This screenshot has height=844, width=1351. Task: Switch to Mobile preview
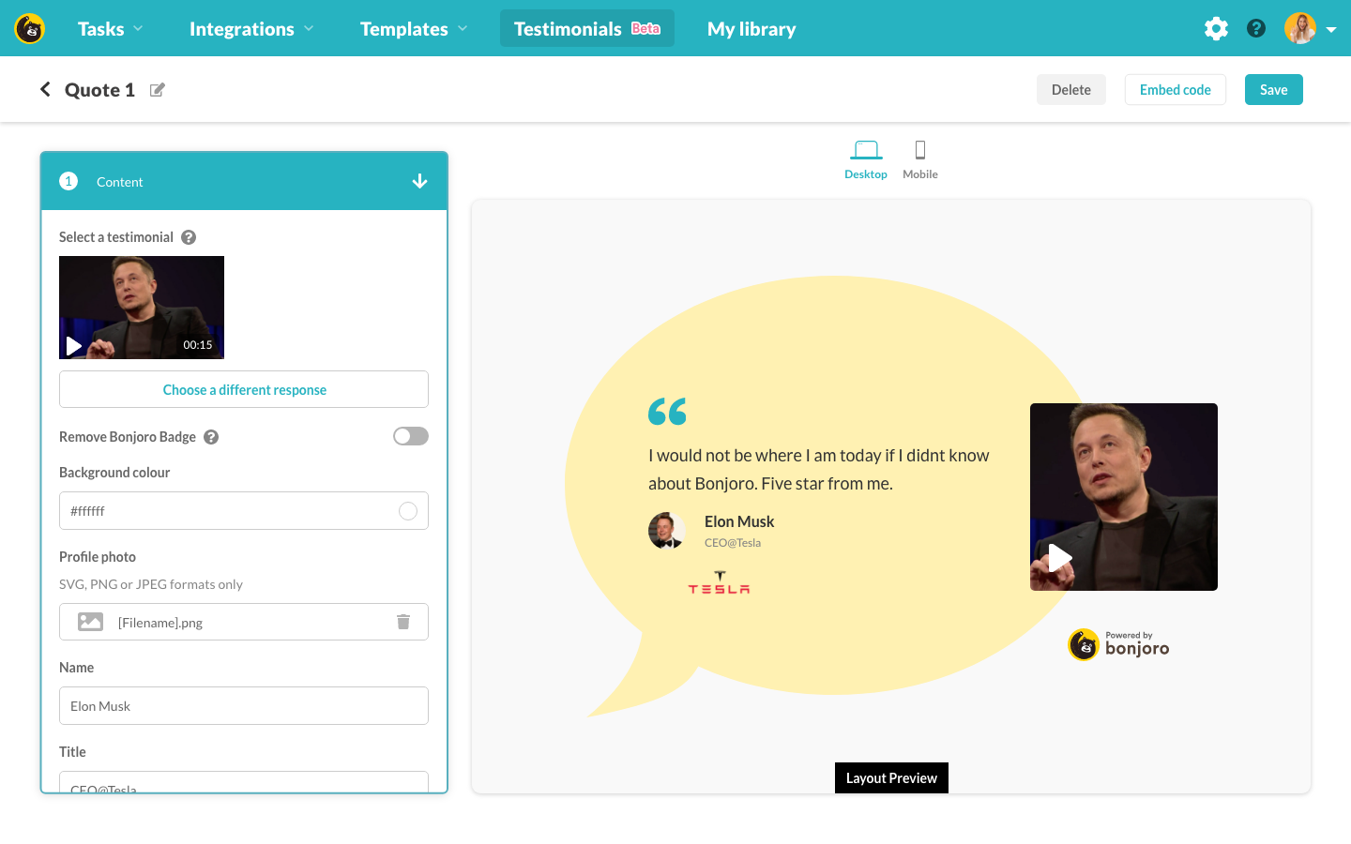[920, 159]
